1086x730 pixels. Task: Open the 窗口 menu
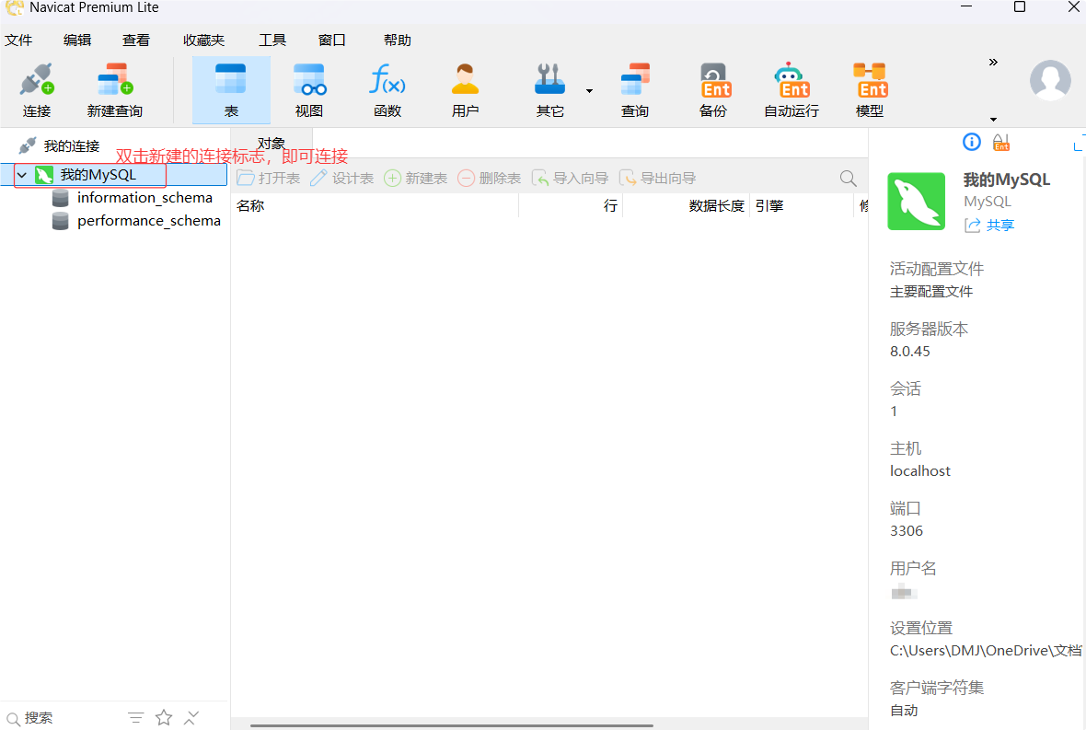[331, 41]
